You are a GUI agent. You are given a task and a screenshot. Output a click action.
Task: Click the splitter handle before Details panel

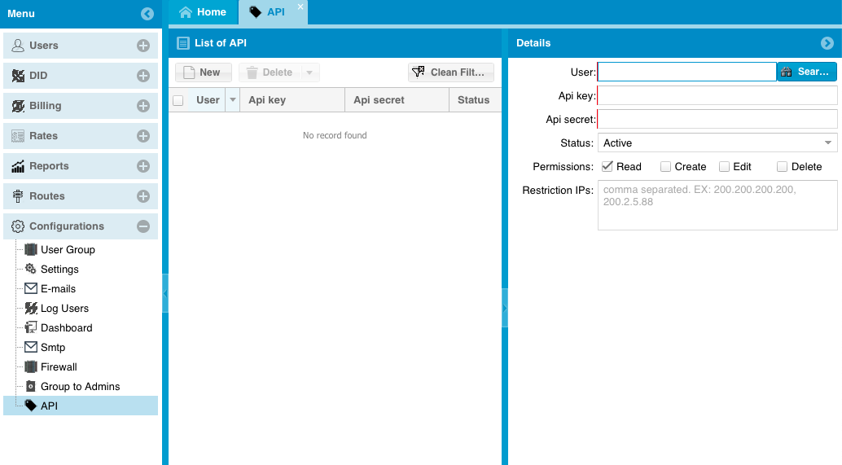[x=505, y=308]
